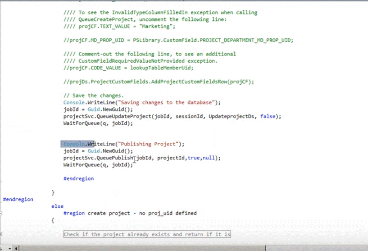
Task: Click the collapsed 'Check if the project already exists' box
Action: pyautogui.click(x=147, y=234)
